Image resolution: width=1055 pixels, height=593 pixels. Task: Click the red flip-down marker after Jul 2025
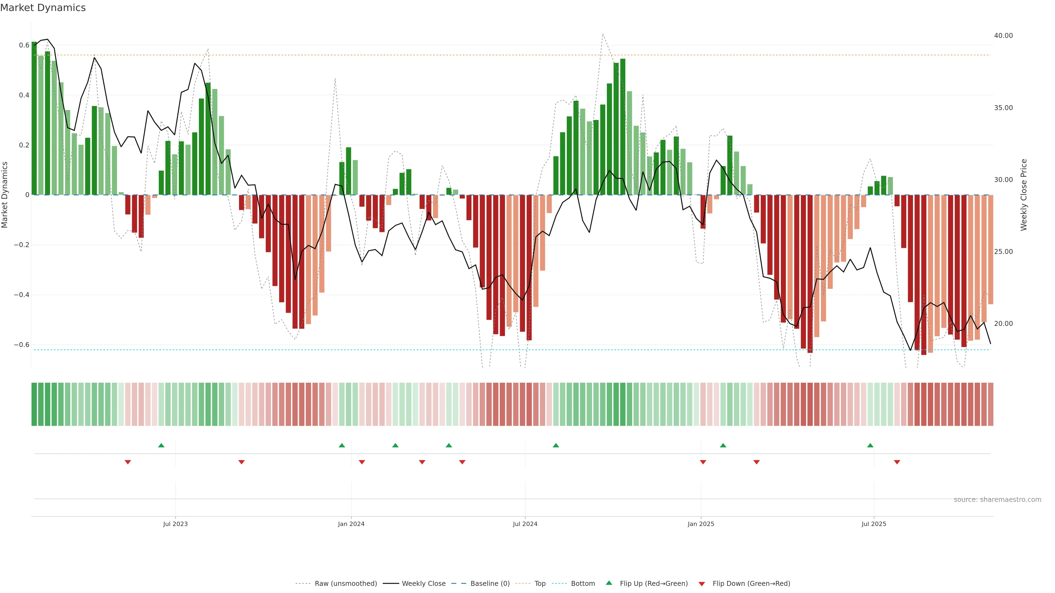[x=897, y=462]
